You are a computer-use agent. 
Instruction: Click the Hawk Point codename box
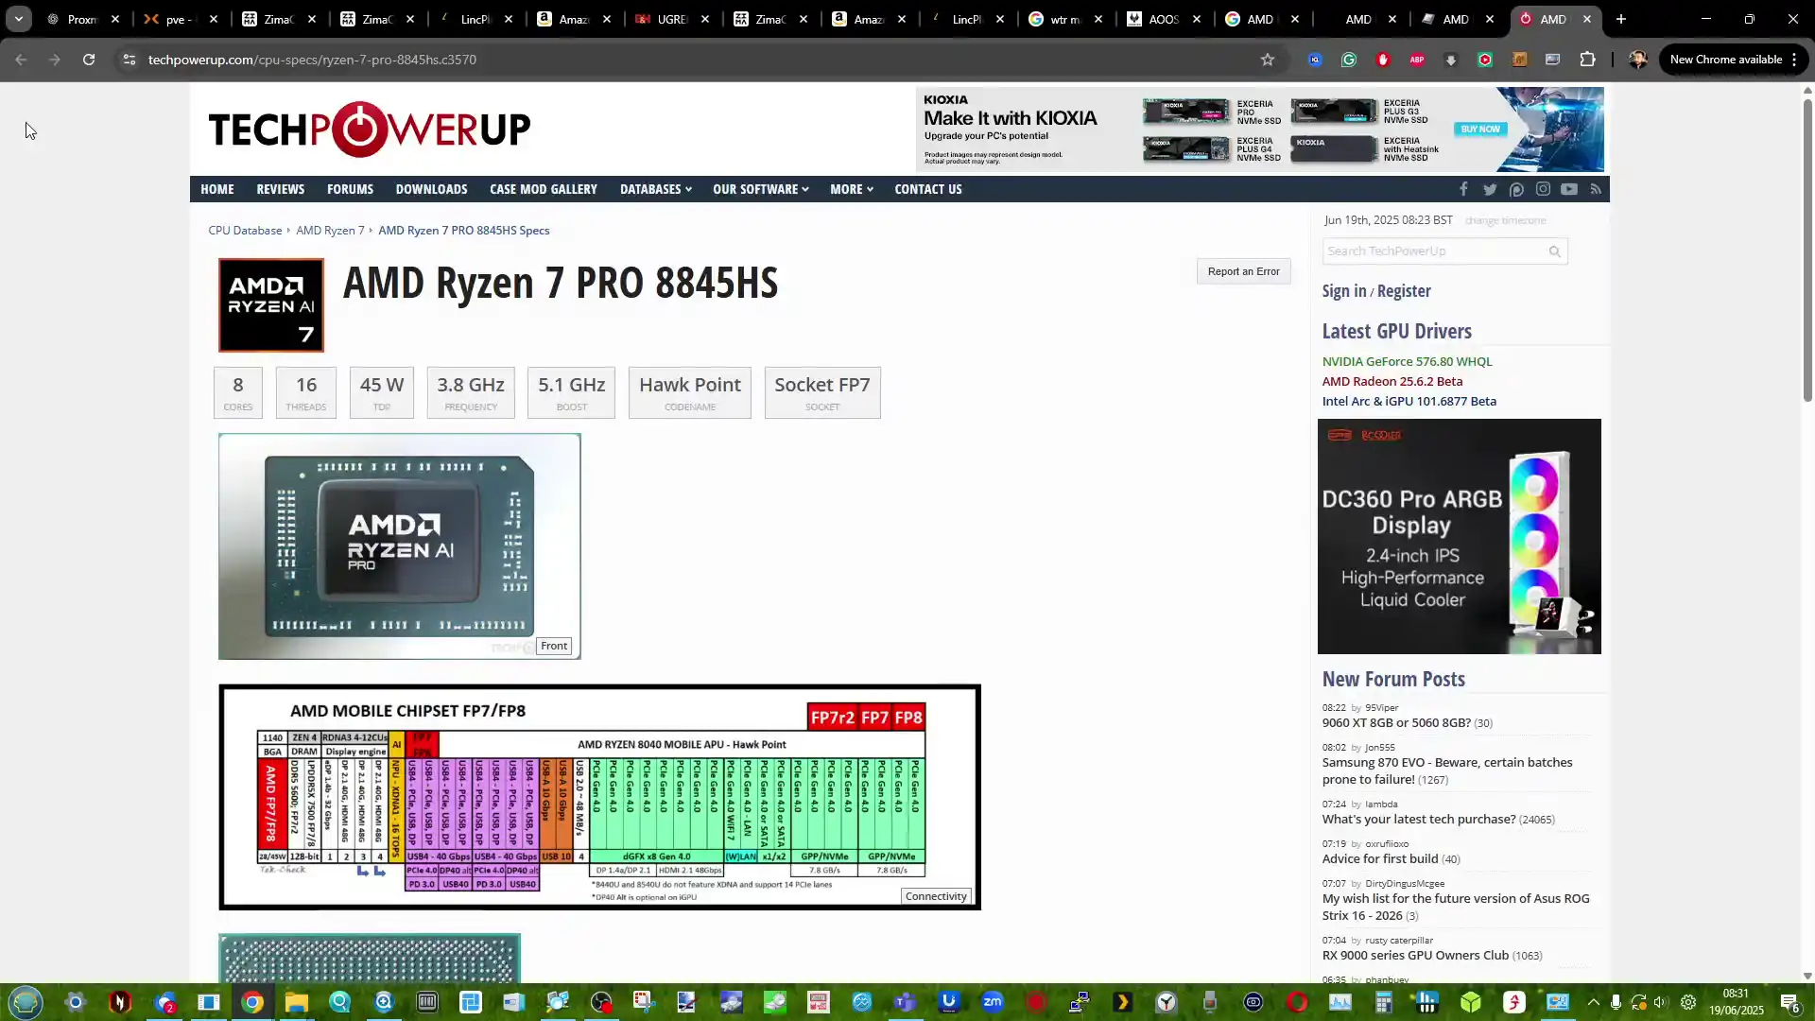point(690,393)
